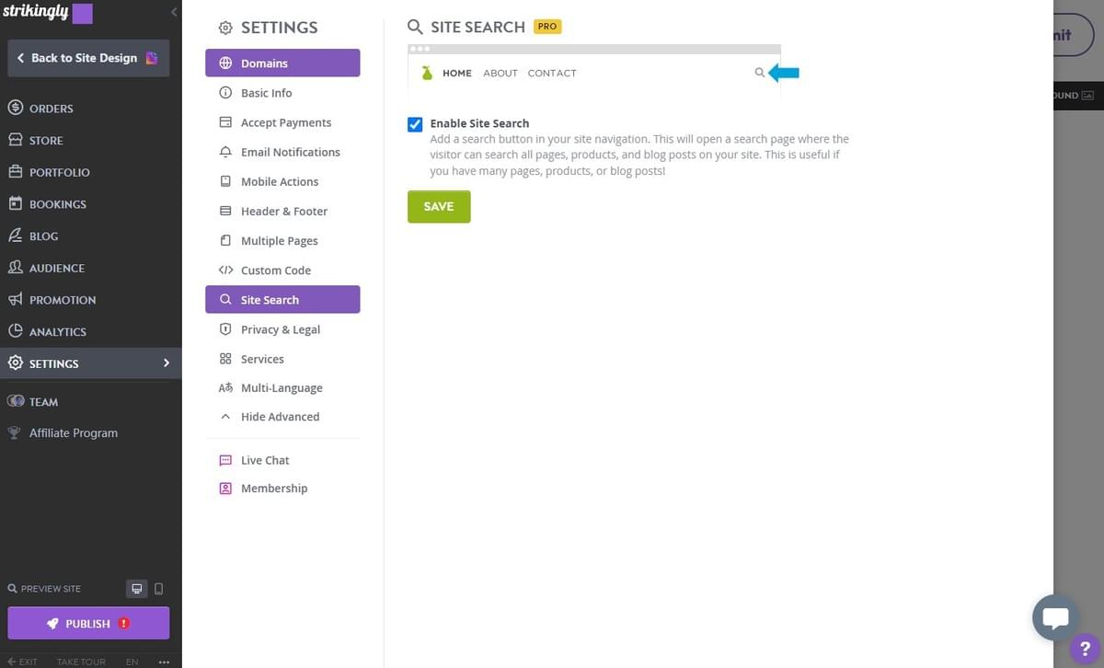
Task: Click the PRO badge next to Site Search
Action: coord(547,27)
